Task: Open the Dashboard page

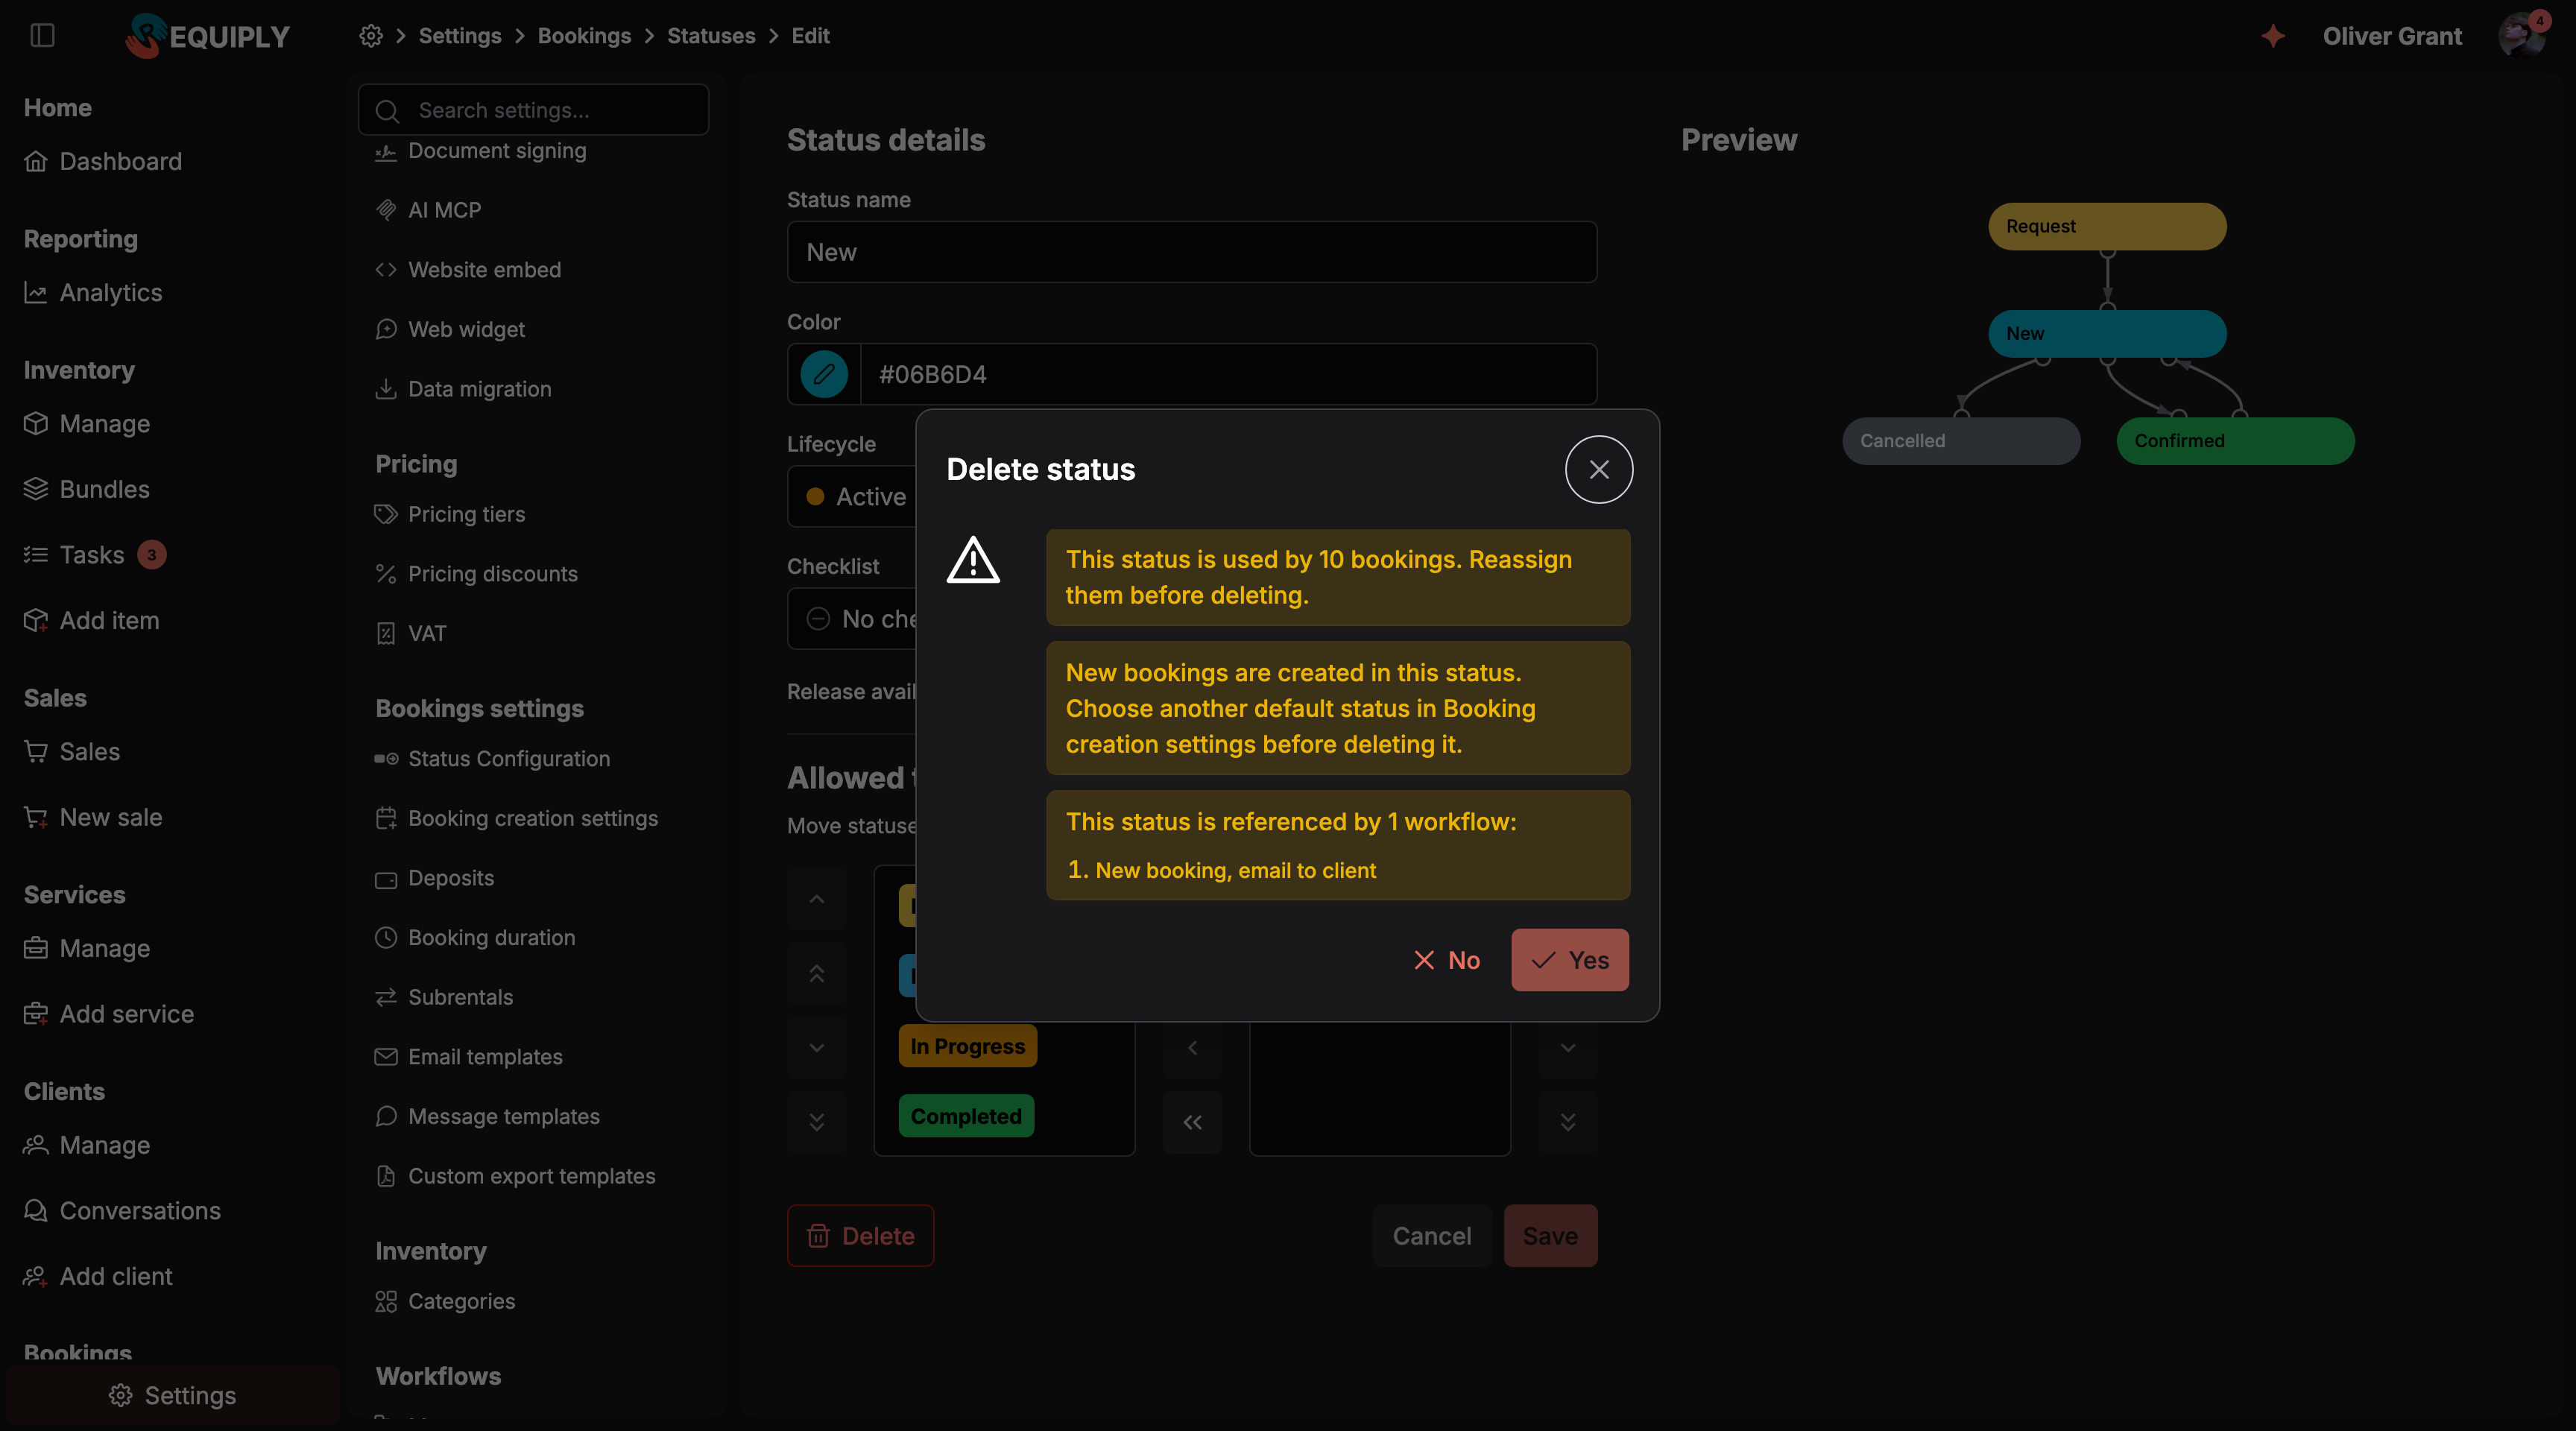Action: point(103,161)
